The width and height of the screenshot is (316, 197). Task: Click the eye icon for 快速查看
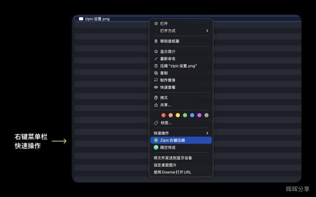(x=156, y=87)
